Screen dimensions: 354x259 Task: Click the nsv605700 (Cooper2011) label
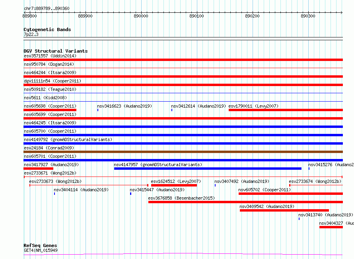click(50, 131)
